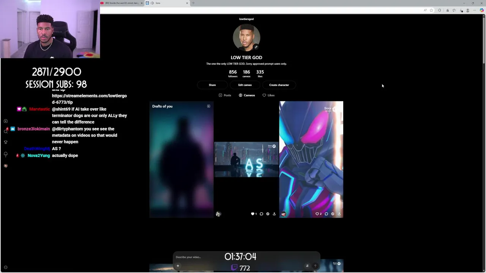Open browser profile icon

click(468, 10)
